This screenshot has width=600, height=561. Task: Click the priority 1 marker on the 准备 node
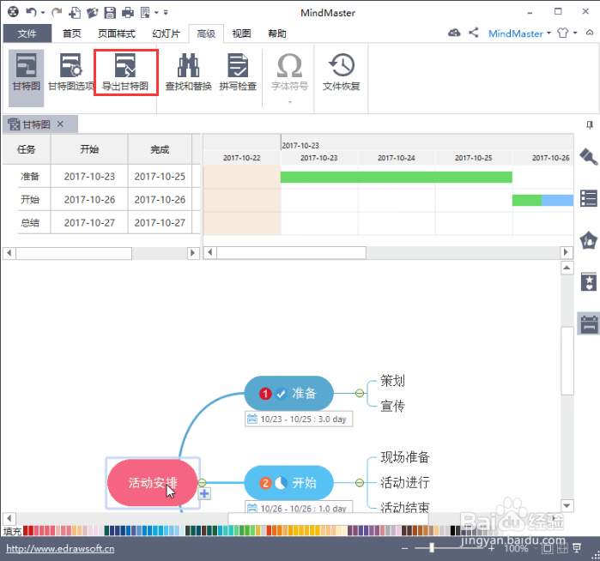point(265,394)
